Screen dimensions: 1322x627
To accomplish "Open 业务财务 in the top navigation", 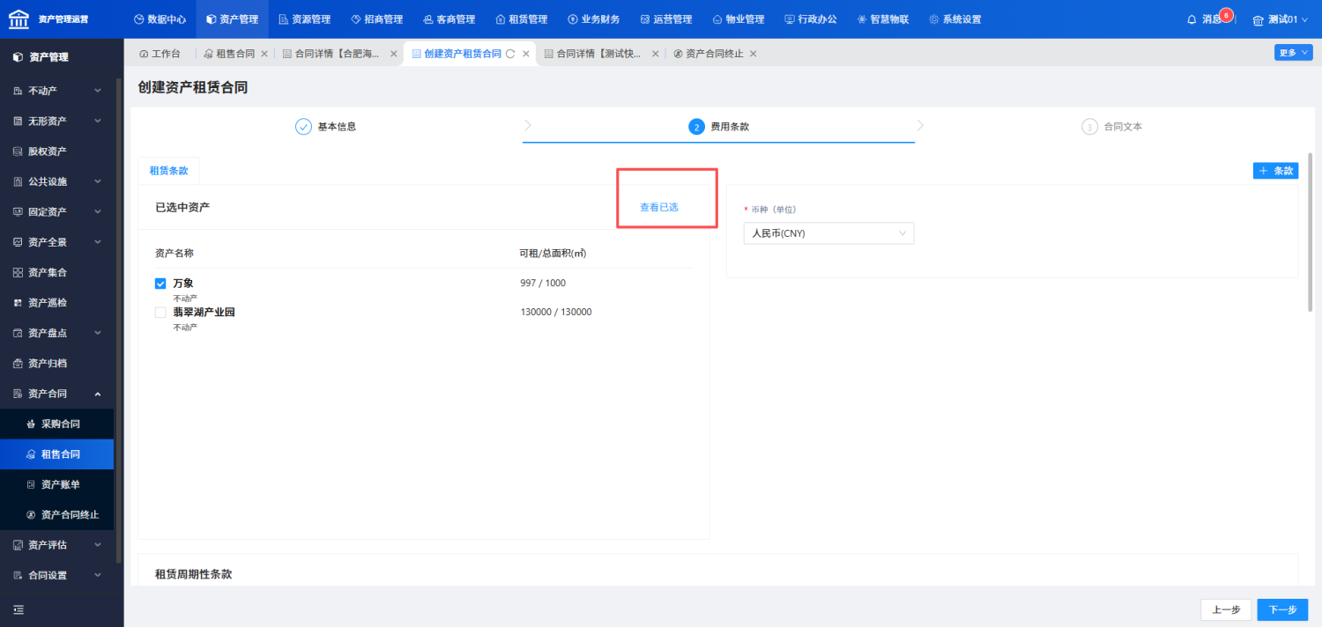I will point(594,19).
